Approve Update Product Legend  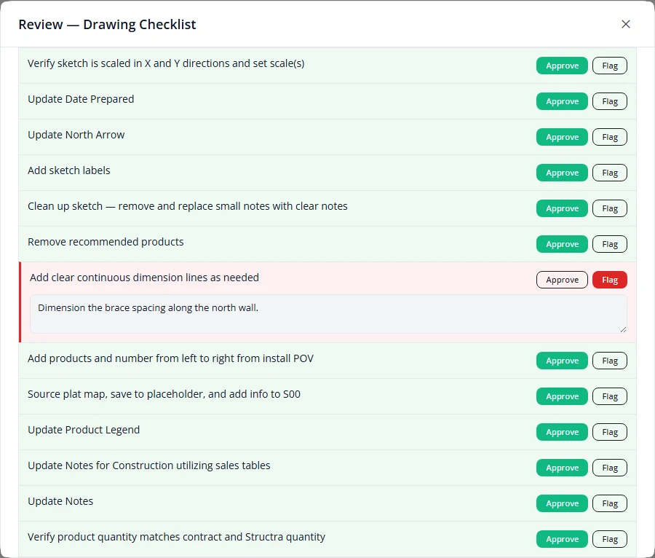click(x=562, y=432)
